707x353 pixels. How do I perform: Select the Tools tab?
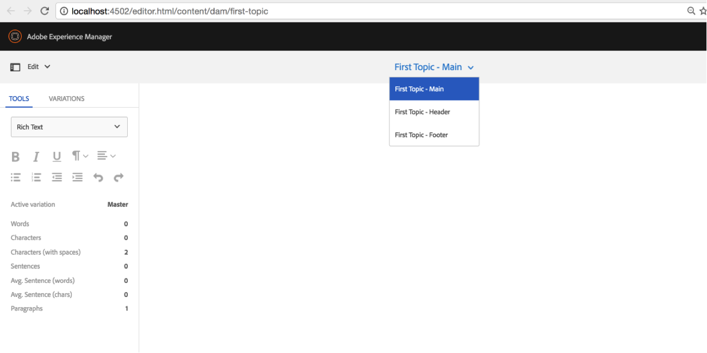[19, 98]
